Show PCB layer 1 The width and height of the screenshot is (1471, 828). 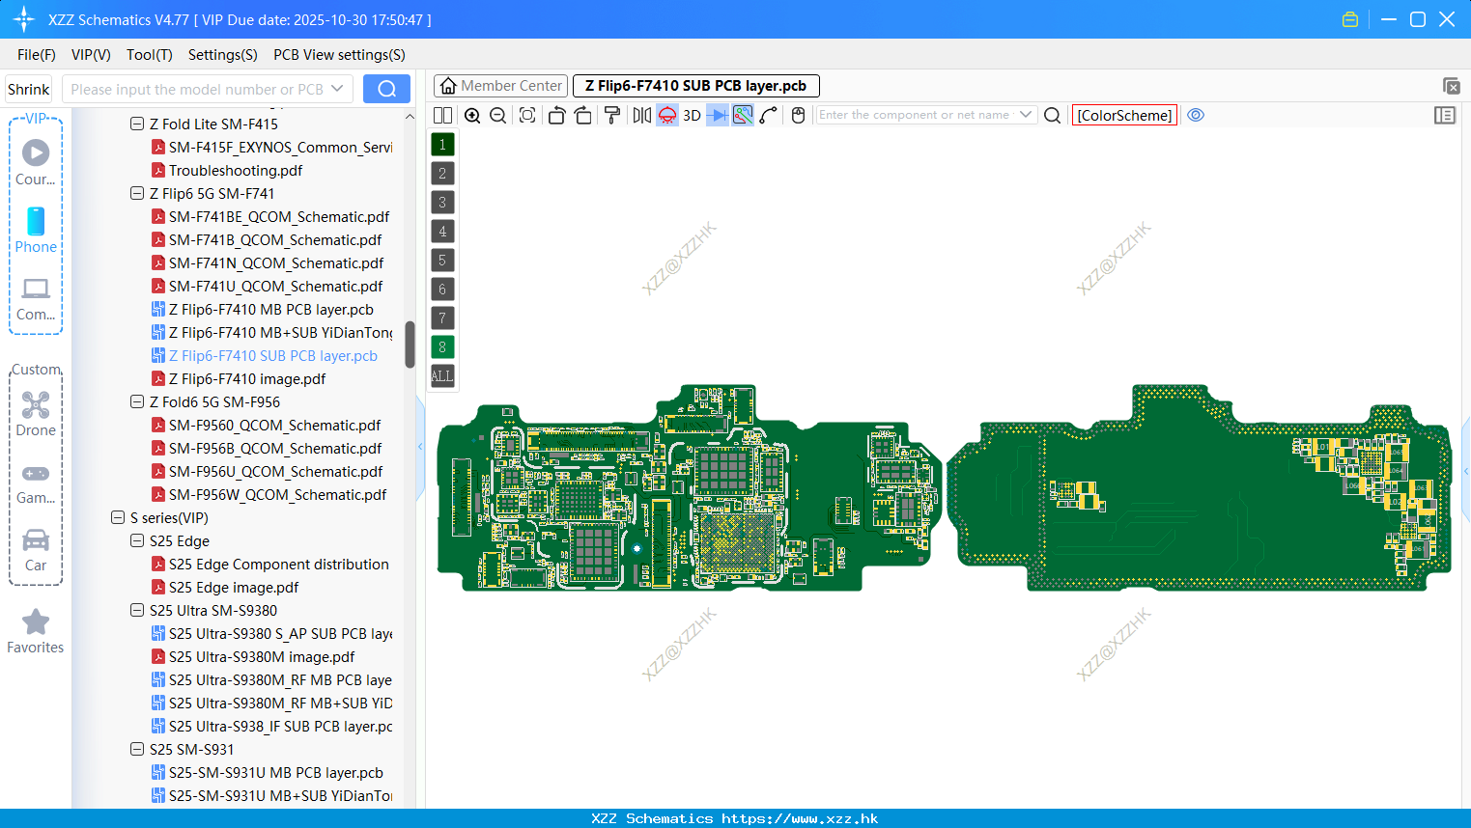pyautogui.click(x=442, y=145)
